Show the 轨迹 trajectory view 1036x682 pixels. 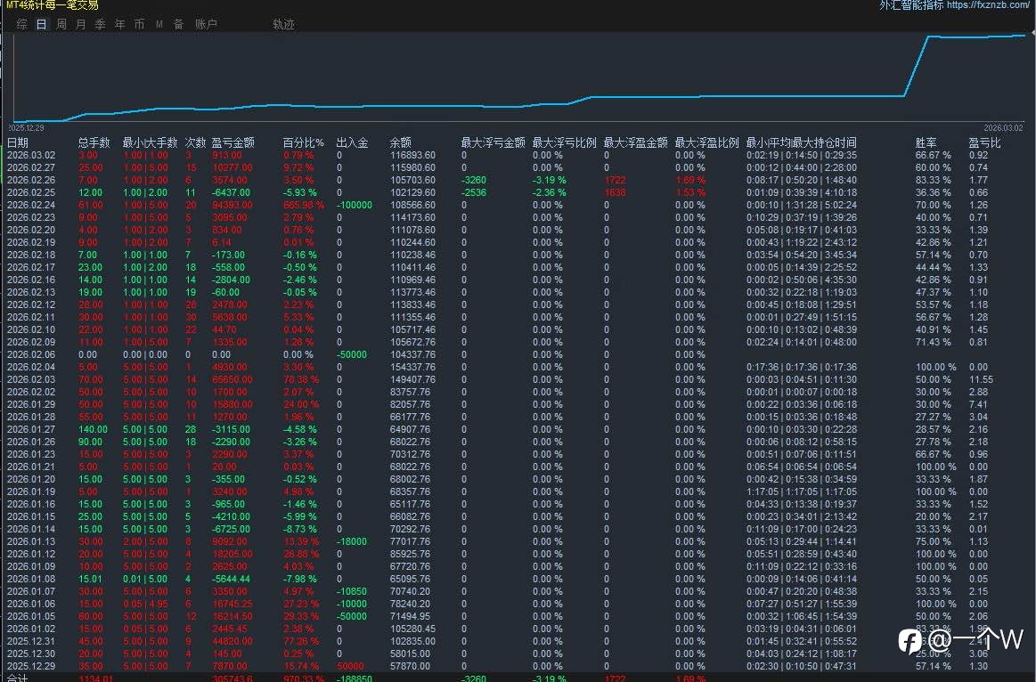tap(283, 25)
